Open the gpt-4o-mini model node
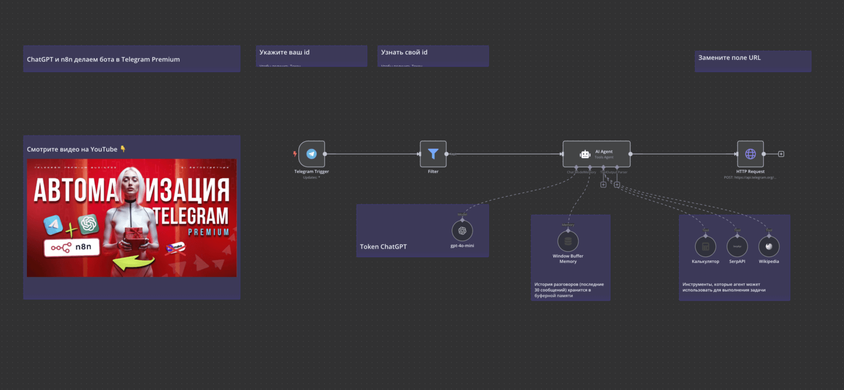The image size is (844, 390). (x=462, y=231)
